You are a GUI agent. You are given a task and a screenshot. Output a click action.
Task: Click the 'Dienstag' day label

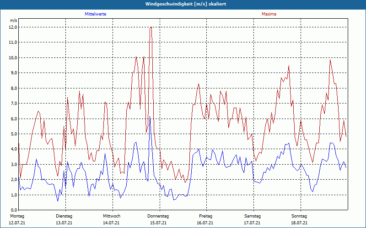64,216
